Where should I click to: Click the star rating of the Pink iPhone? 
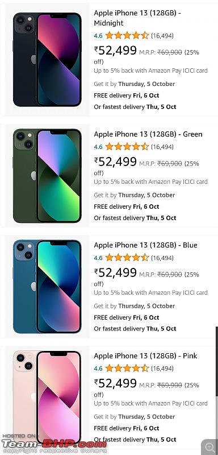pyautogui.click(x=127, y=369)
